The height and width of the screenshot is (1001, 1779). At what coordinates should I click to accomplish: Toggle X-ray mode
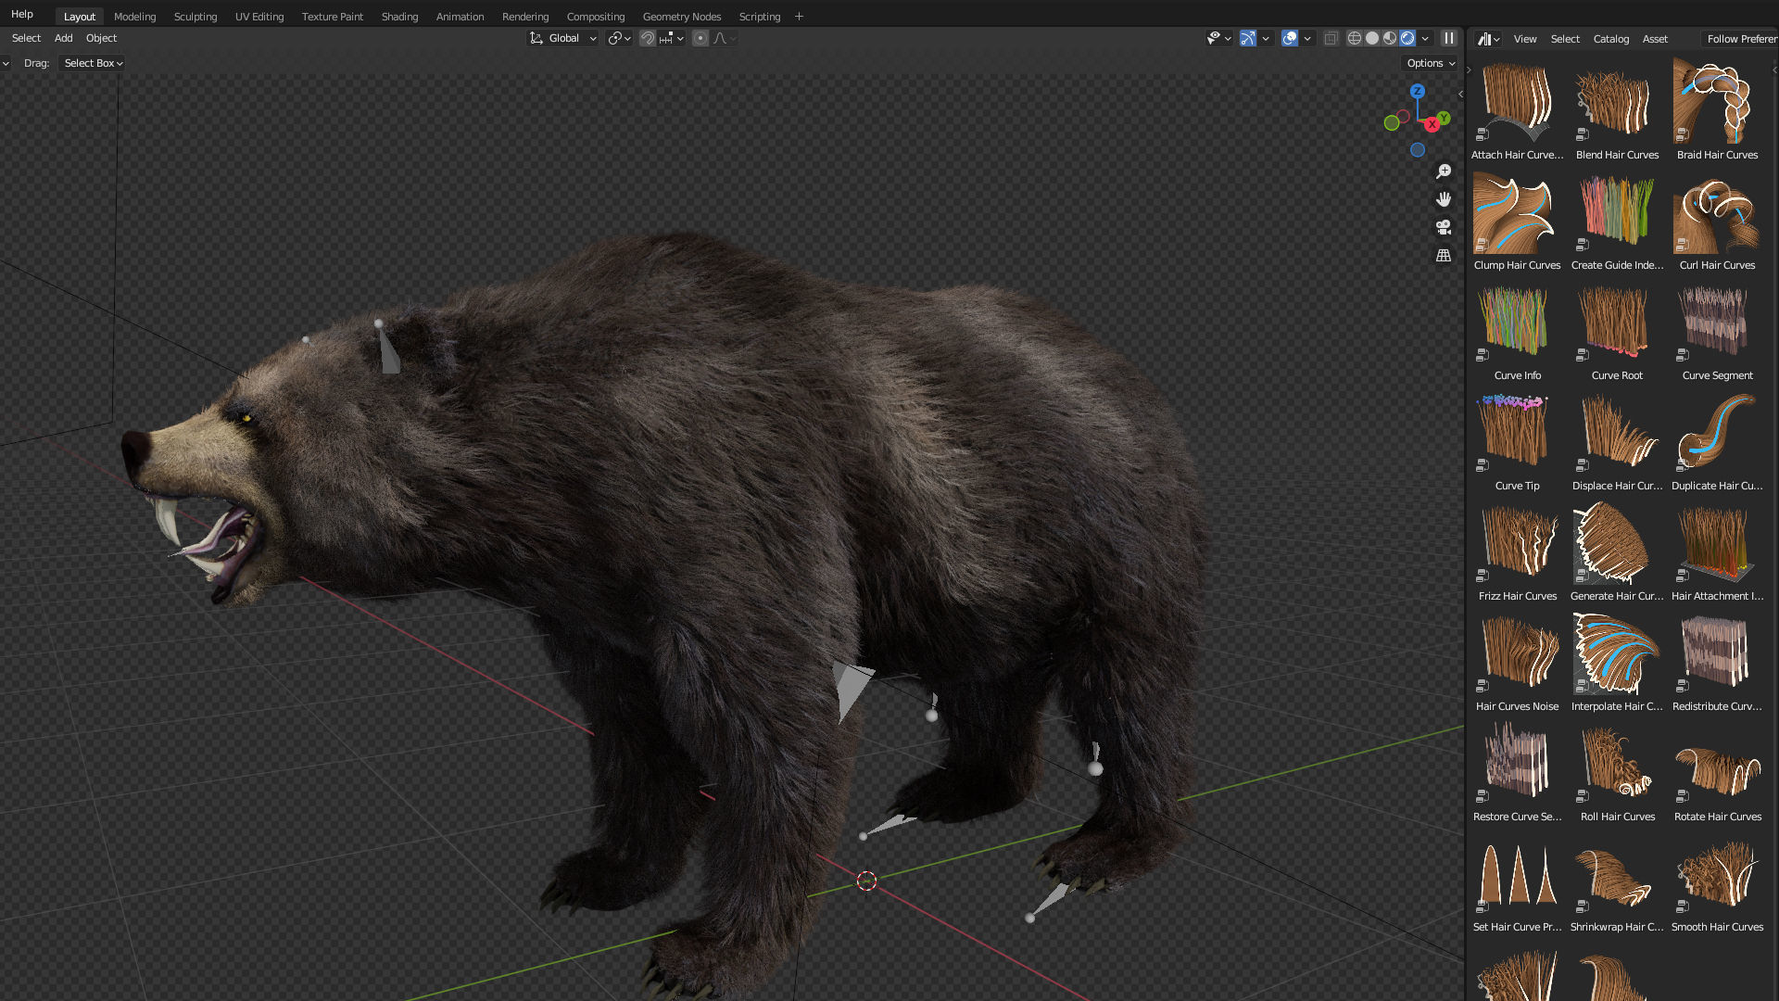[x=1331, y=38]
